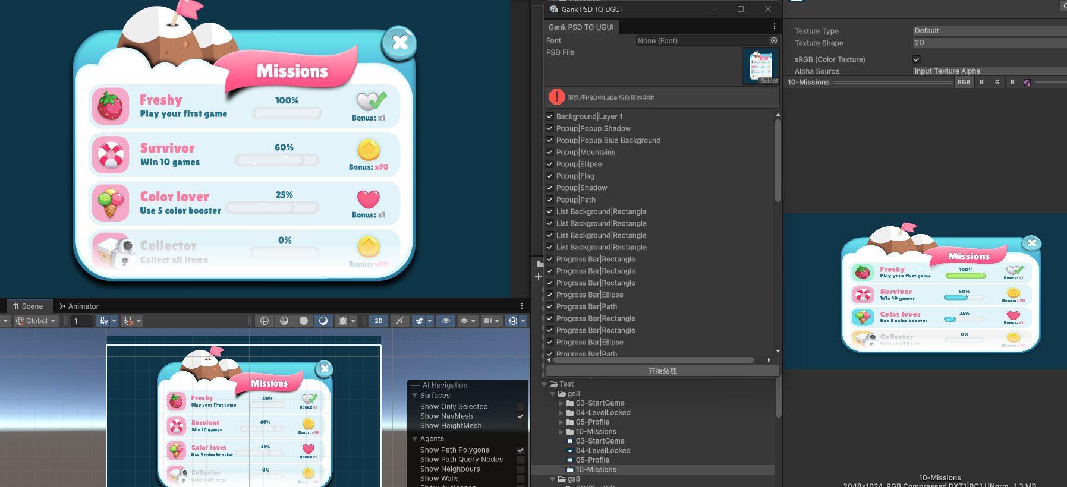Click the debug draw mode bug icon
This screenshot has width=1067, height=487.
342,321
